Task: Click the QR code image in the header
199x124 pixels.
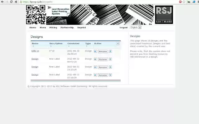Action: tap(36, 15)
